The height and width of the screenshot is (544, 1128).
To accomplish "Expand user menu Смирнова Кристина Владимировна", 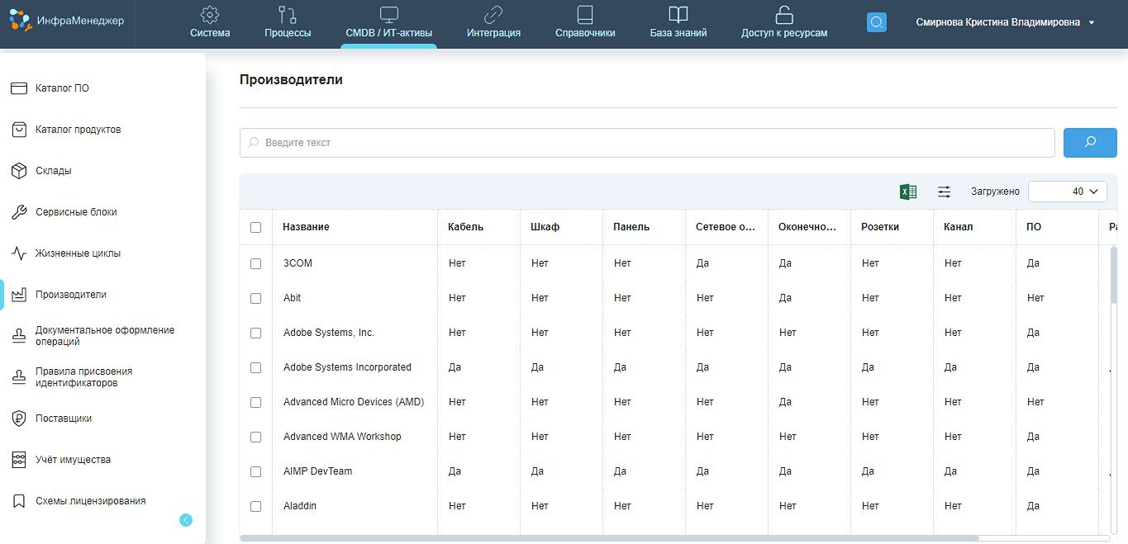I will (1005, 22).
